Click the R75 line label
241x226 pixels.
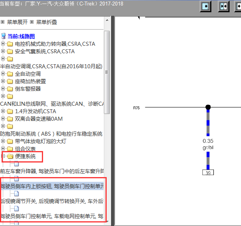136,108
